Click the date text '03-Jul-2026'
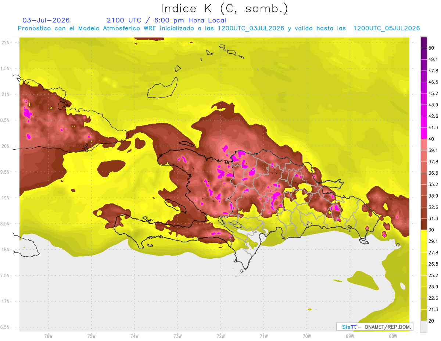Screen dimensions: 441x341 [46, 20]
